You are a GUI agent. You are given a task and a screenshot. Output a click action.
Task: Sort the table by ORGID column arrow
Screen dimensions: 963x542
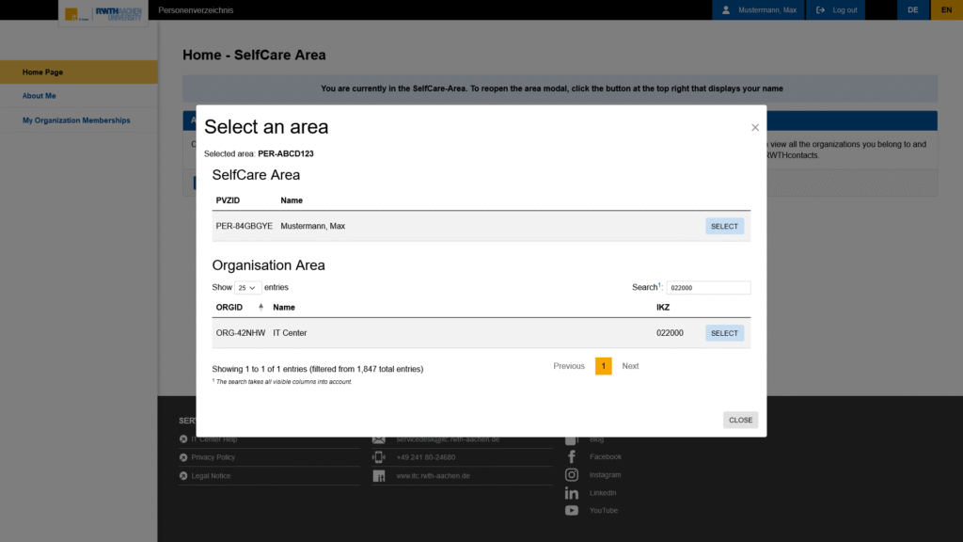260,307
